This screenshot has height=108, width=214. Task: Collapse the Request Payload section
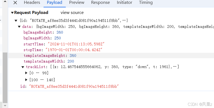click(12, 13)
